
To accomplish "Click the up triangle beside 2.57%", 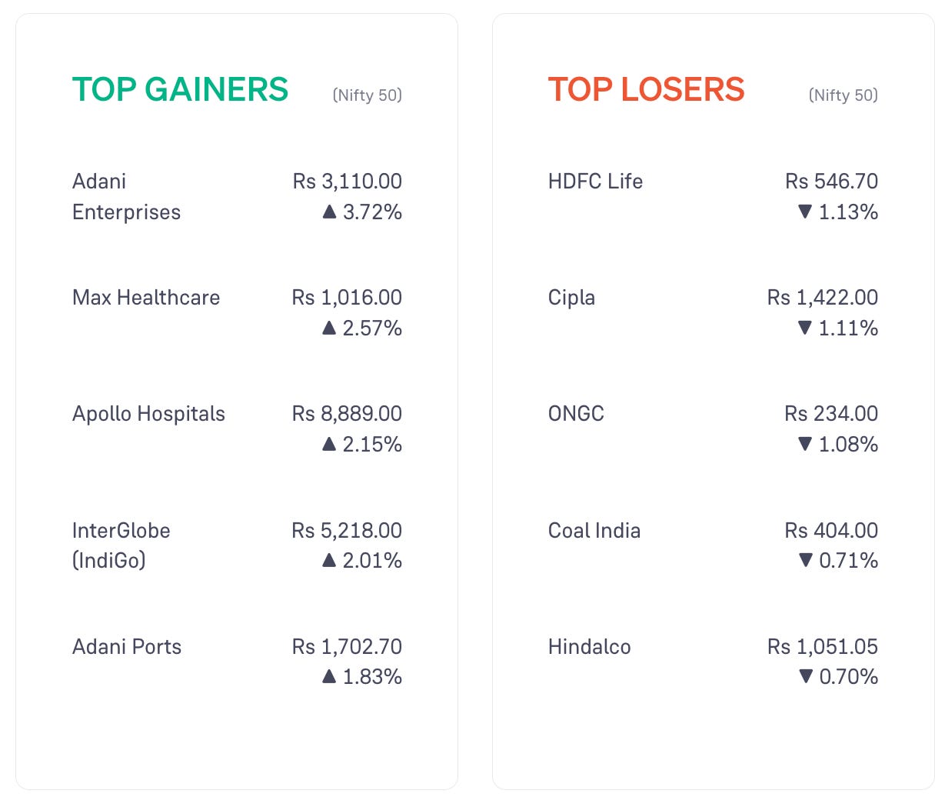I will pyautogui.click(x=329, y=328).
